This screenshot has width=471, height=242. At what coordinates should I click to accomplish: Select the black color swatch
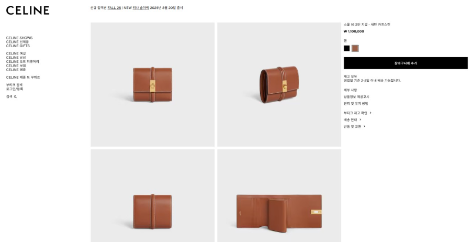coord(346,48)
